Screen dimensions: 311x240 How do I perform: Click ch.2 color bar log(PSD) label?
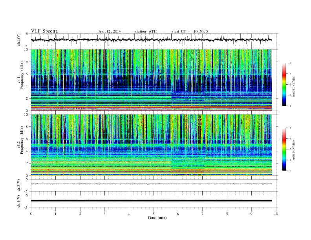click(x=294, y=151)
